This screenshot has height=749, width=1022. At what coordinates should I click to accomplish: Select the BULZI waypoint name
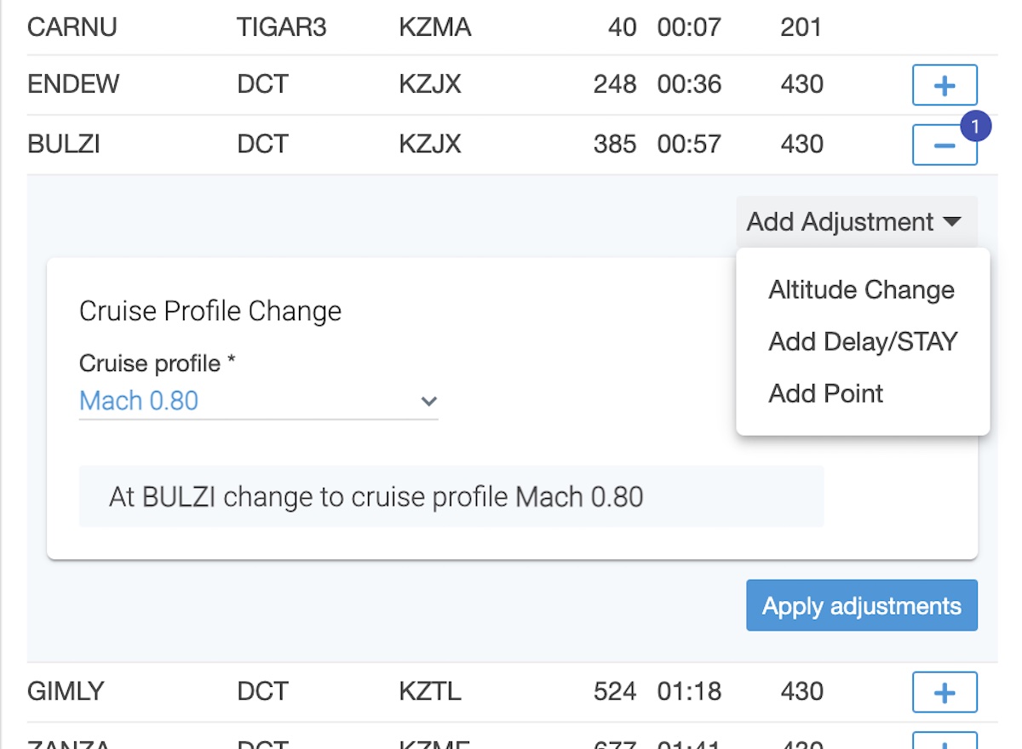63,144
